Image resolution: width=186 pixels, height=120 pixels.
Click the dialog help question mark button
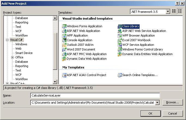point(177,3)
